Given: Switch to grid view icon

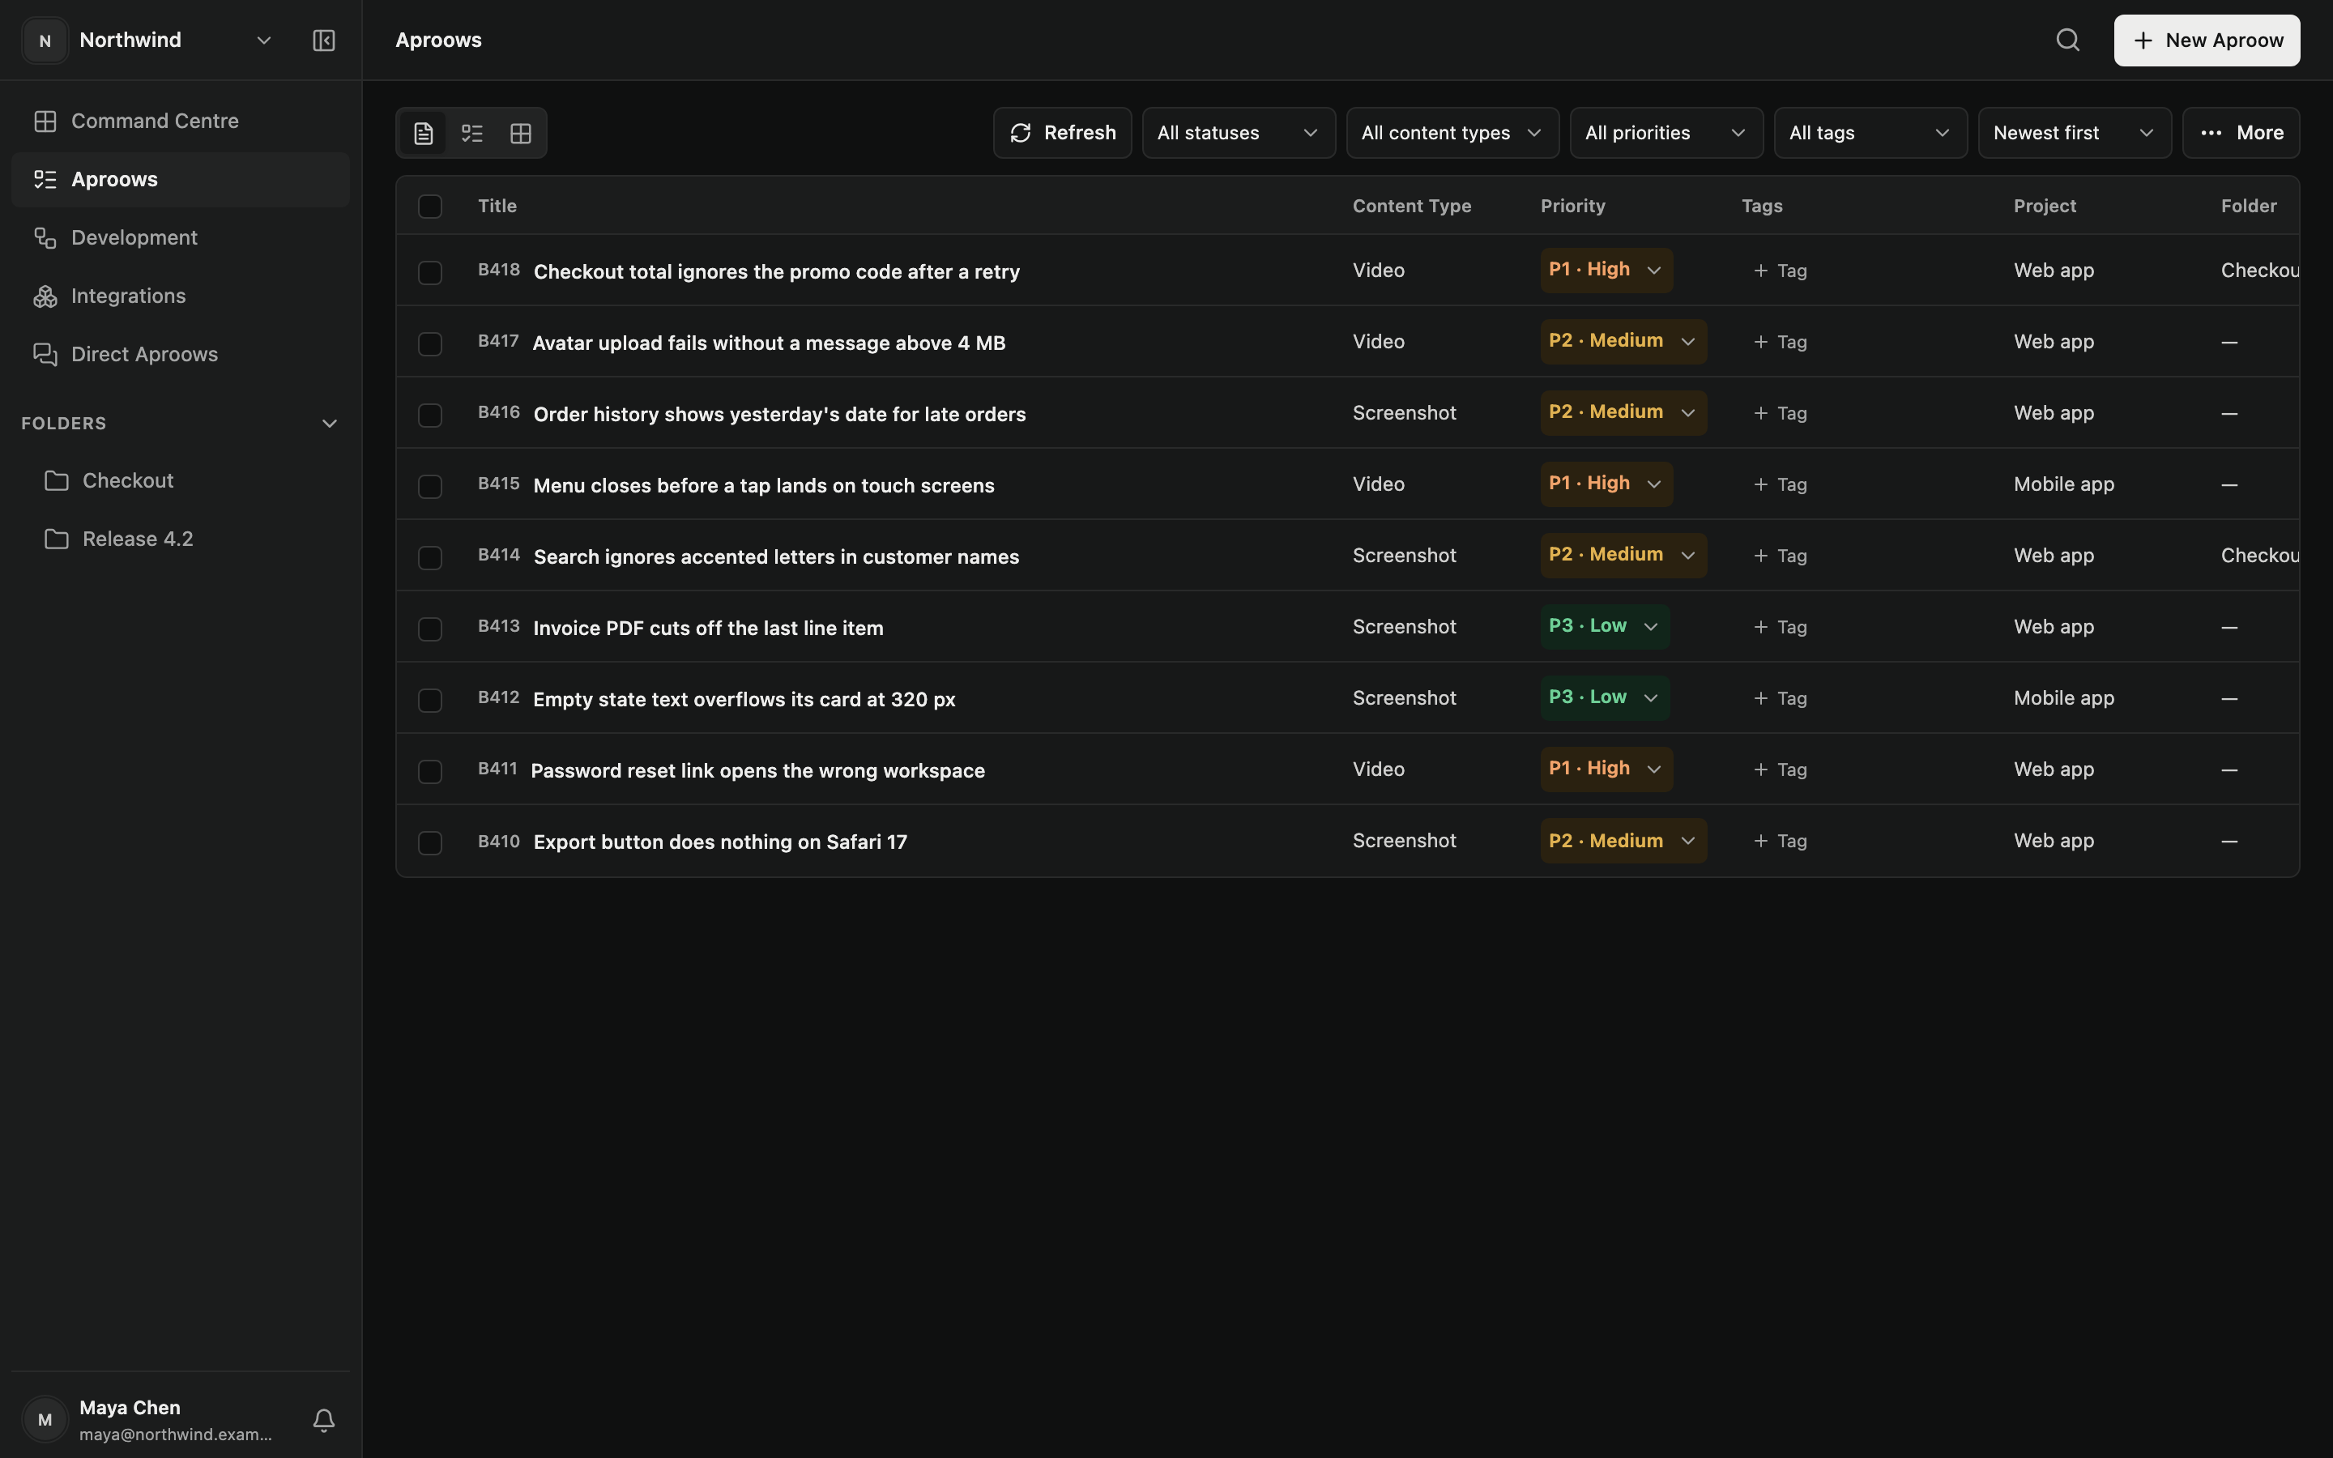Looking at the screenshot, I should point(521,133).
